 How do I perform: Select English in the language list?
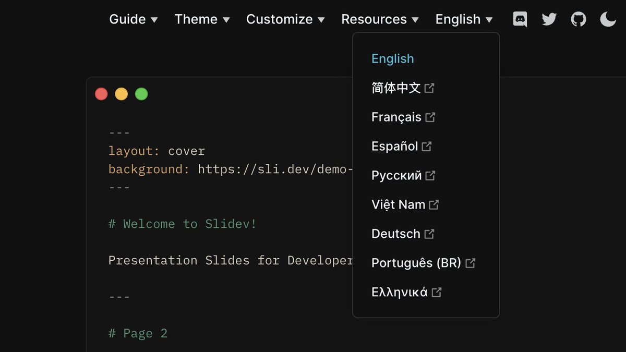point(392,59)
